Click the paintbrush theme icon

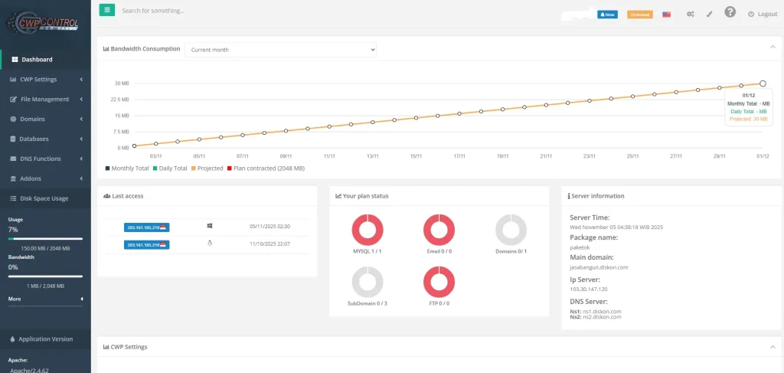point(709,15)
